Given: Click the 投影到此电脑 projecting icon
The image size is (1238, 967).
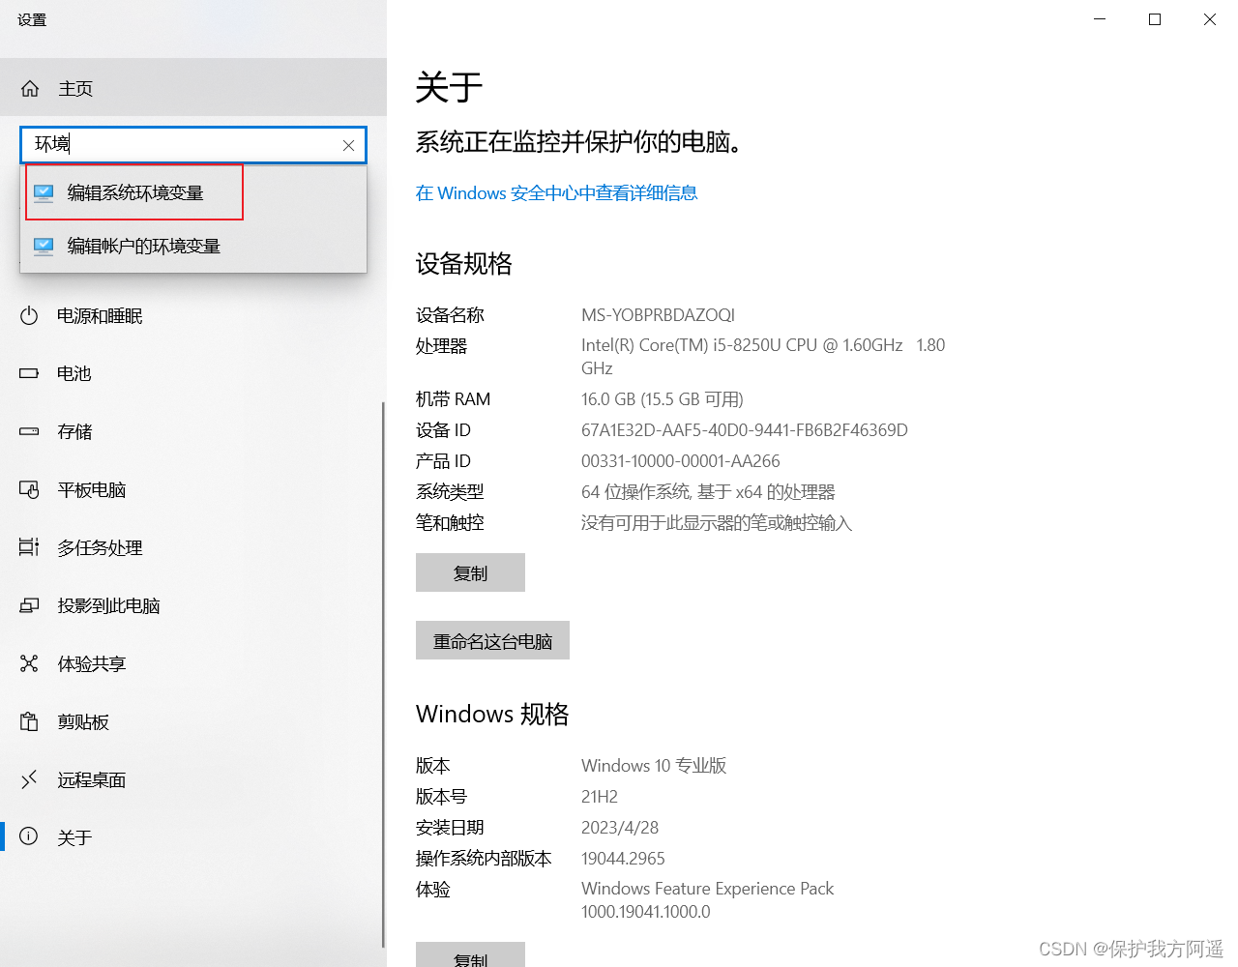Looking at the screenshot, I should coord(29,605).
